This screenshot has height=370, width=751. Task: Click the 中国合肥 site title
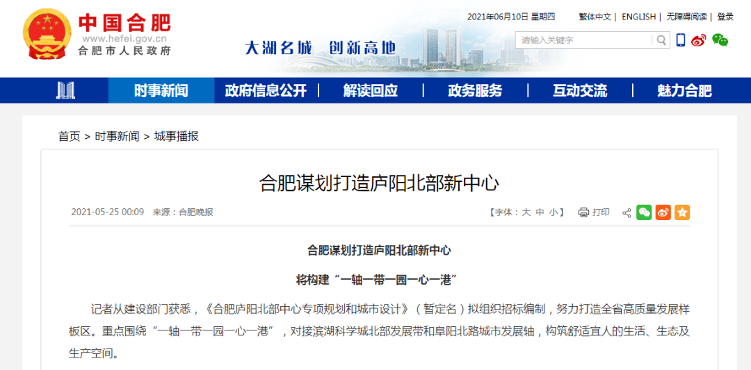pyautogui.click(x=124, y=22)
